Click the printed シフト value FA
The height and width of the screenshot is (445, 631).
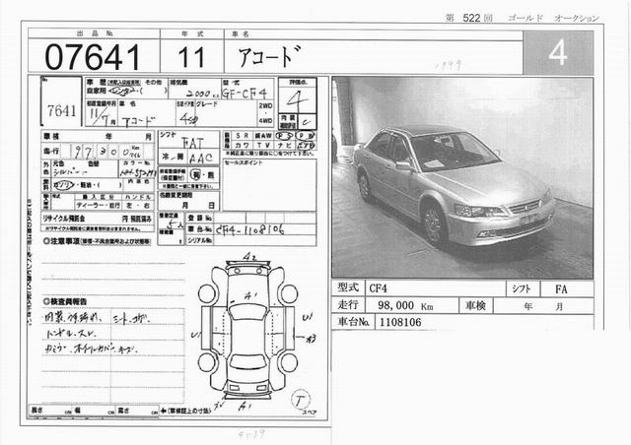pyautogui.click(x=561, y=289)
